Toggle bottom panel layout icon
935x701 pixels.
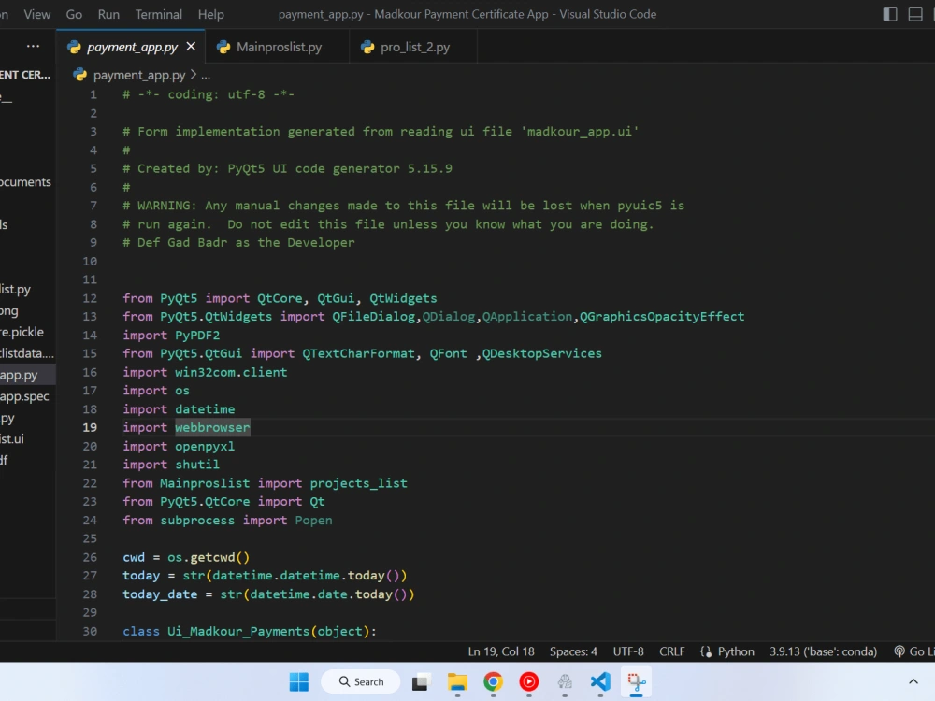(915, 14)
